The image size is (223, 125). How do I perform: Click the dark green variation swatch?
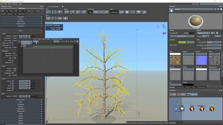pyautogui.click(x=174, y=42)
